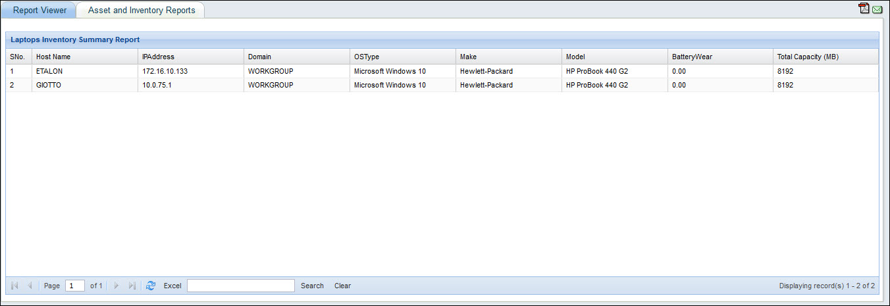
Task: Click the page number input box
Action: (x=75, y=286)
